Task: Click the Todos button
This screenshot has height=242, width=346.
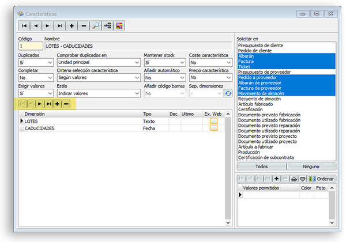Action: (261, 166)
